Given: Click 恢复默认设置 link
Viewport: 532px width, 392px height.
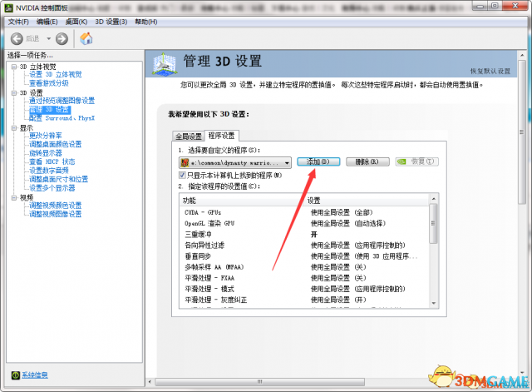Looking at the screenshot, I should click(490, 71).
